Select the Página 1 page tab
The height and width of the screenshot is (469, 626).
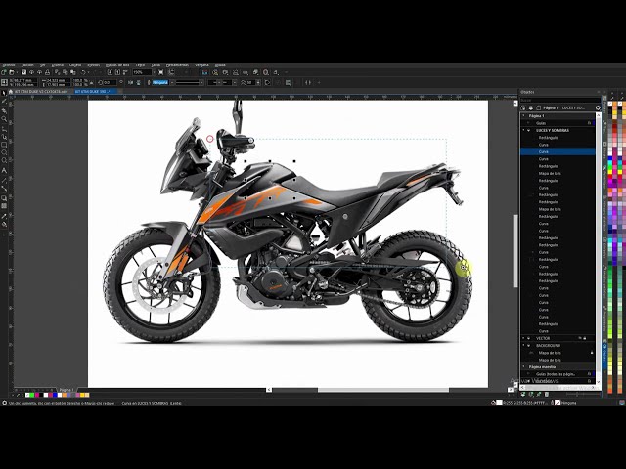tap(66, 390)
